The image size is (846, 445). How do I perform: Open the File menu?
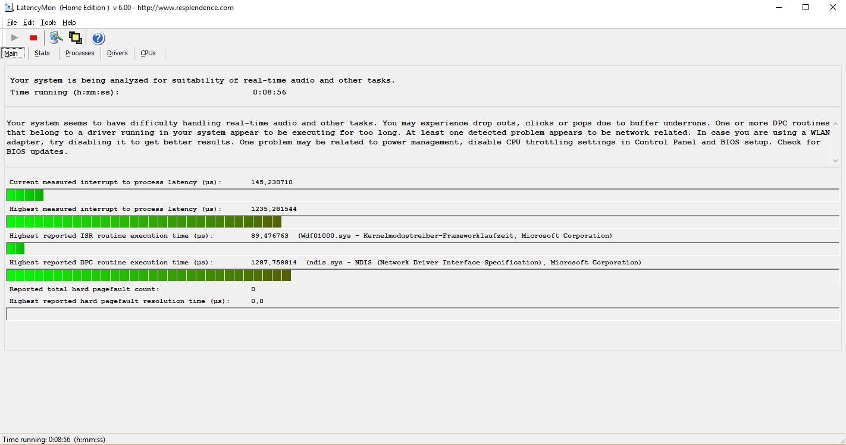[x=12, y=23]
